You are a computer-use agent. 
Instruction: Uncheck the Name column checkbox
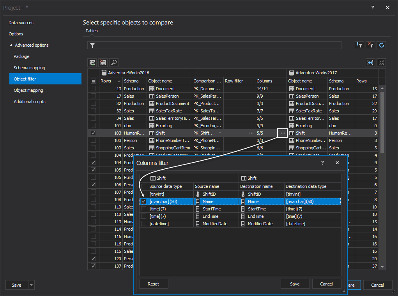(x=144, y=201)
